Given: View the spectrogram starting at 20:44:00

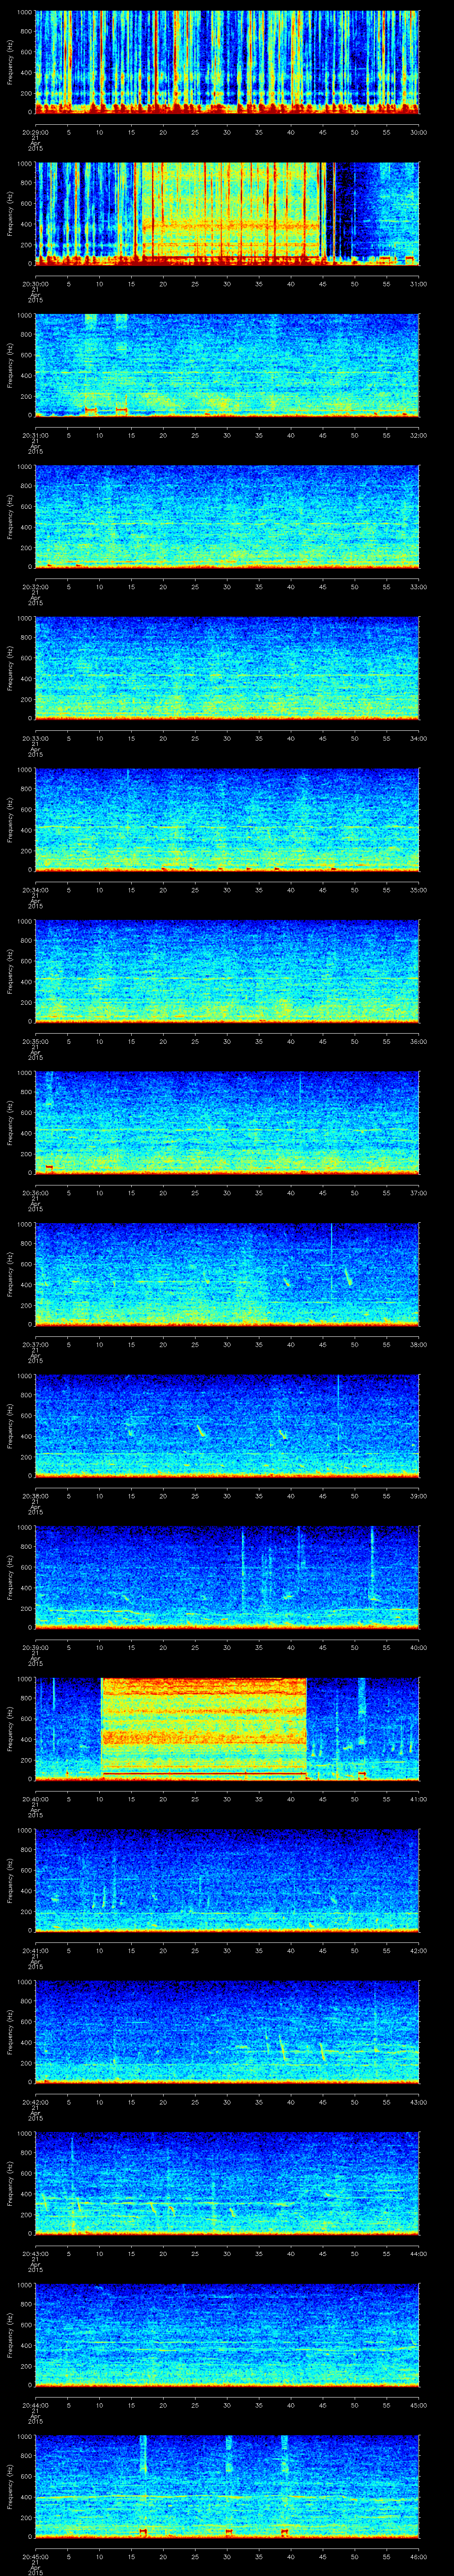Looking at the screenshot, I should (227, 2334).
